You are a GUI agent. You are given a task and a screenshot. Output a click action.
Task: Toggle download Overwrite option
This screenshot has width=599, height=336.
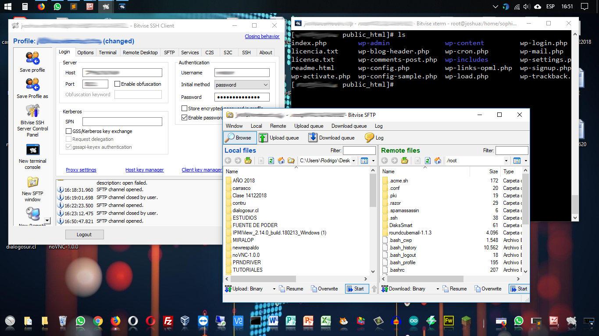coord(488,289)
